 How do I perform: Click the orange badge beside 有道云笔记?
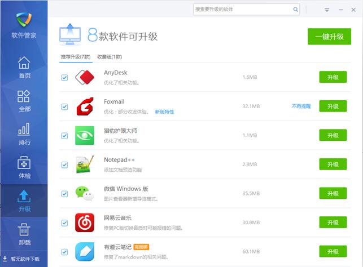[141, 247]
